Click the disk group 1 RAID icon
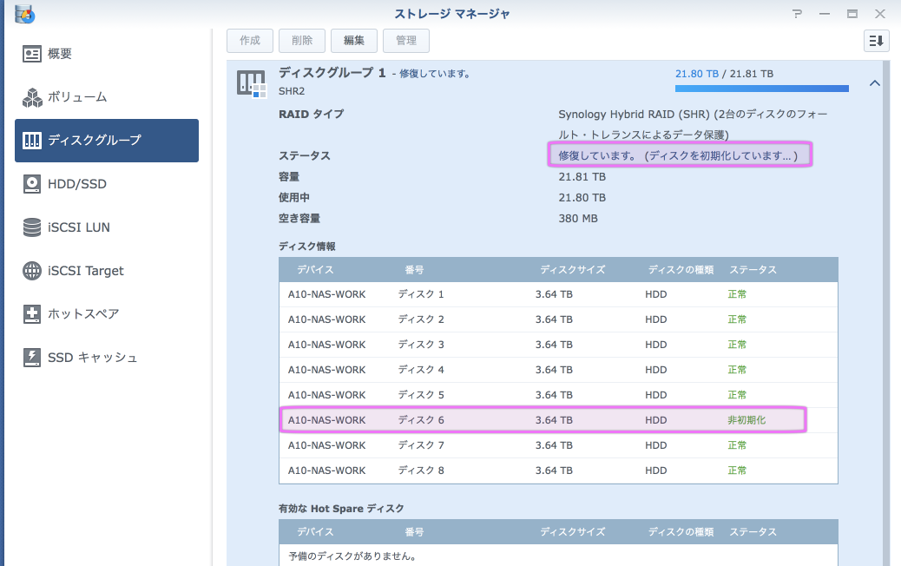The height and width of the screenshot is (566, 901). [251, 84]
